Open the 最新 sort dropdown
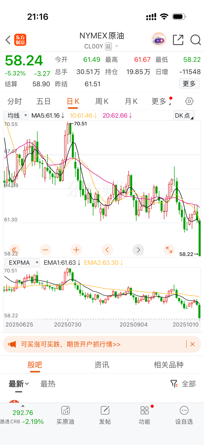Viewport: 204px width, 445px height. [19, 384]
